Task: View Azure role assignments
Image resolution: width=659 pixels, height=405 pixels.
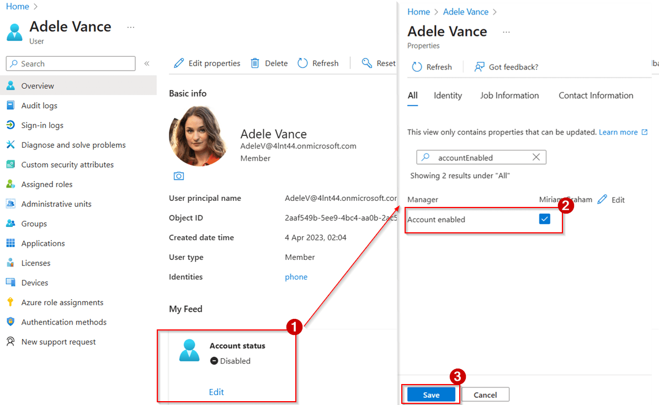Action: (61, 302)
